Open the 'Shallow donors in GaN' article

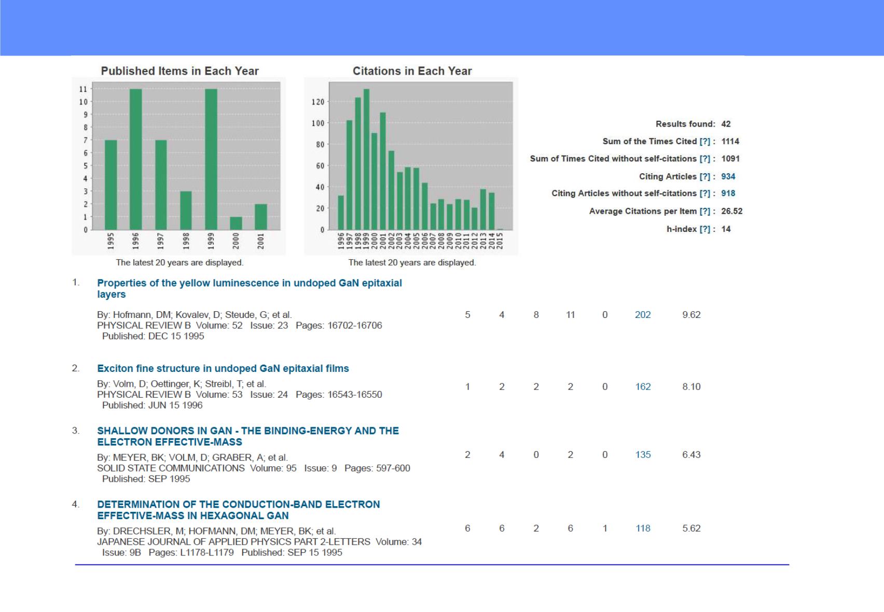click(248, 436)
